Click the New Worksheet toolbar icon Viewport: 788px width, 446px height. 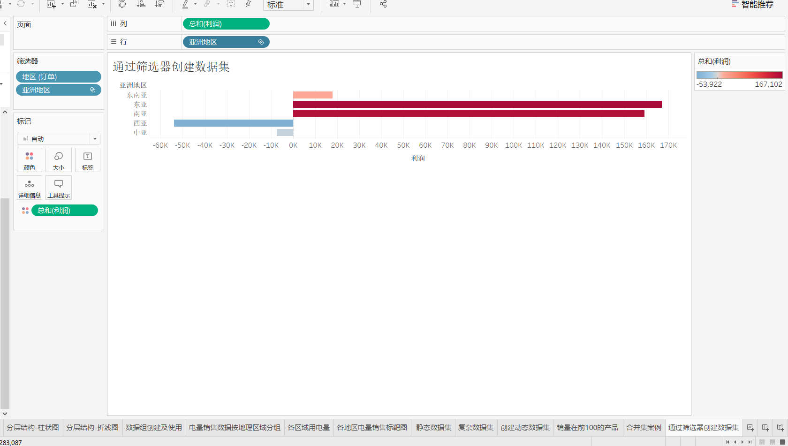coord(51,4)
